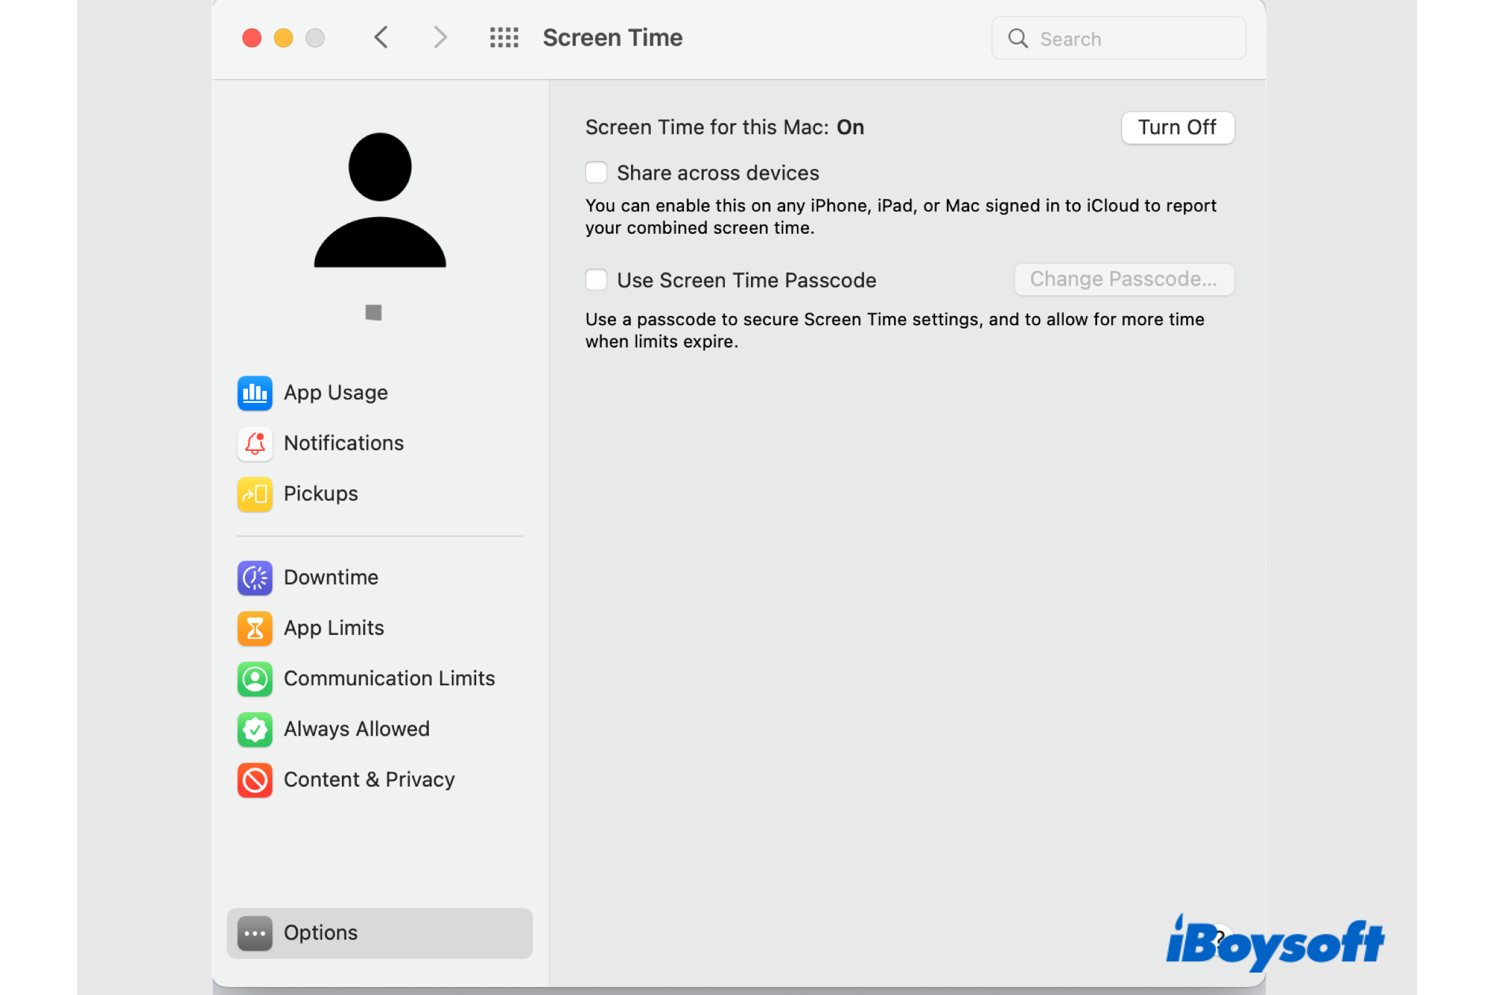Check the Share across devices box

click(596, 172)
